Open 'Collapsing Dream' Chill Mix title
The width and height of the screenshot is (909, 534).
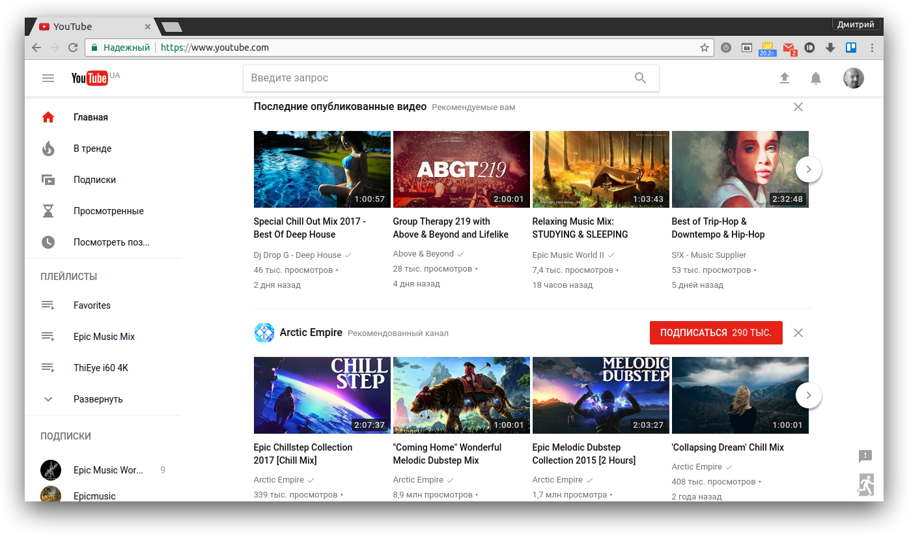coord(728,447)
